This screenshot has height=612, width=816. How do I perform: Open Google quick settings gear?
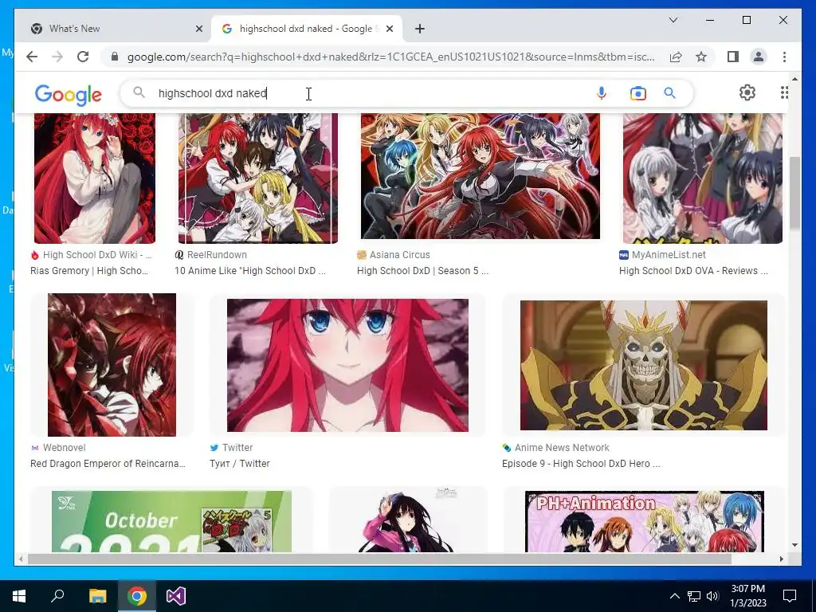click(747, 92)
